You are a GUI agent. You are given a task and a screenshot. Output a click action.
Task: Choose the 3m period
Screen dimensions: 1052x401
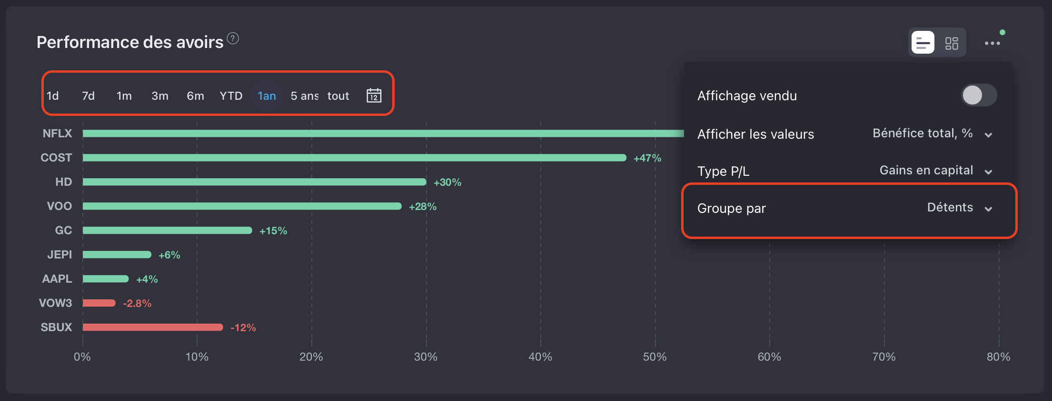160,96
